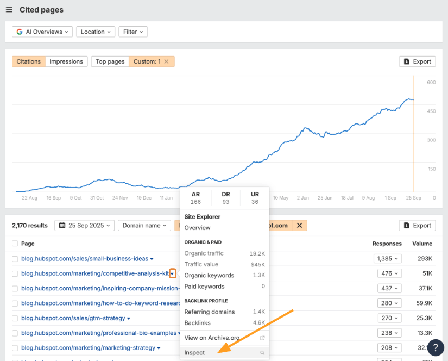Check the select-all checkbox in the Page header
448x361 pixels.
(x=14, y=244)
